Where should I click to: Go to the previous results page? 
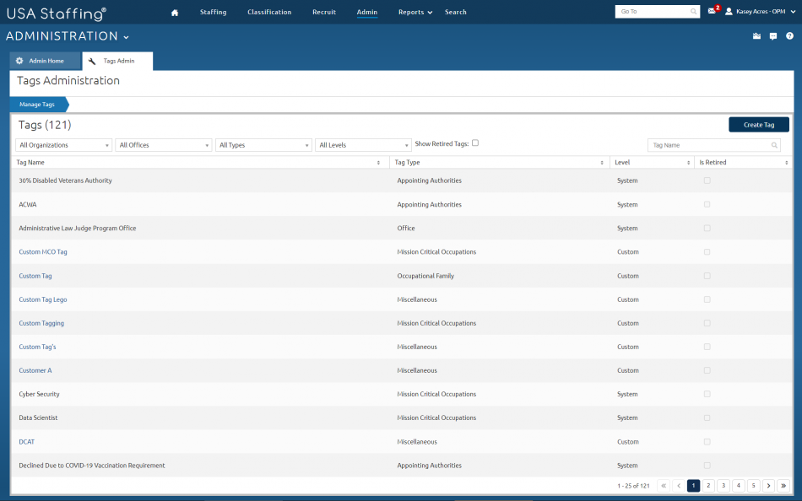pos(679,486)
